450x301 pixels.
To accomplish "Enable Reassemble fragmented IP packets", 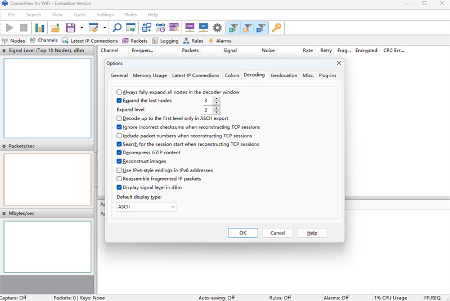I will [x=119, y=178].
